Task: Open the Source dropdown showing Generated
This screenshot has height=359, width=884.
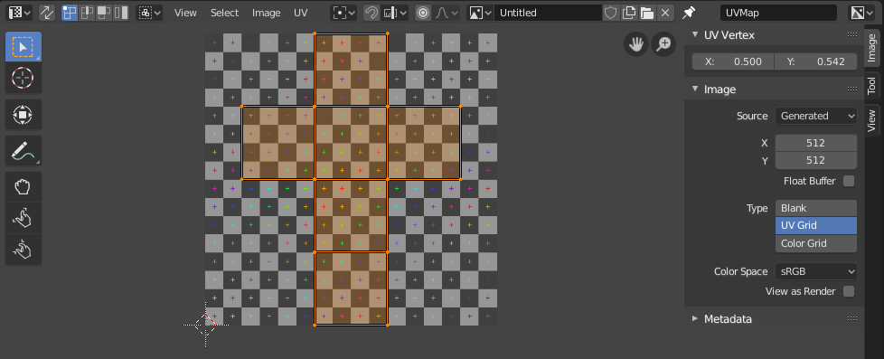Action: point(816,116)
